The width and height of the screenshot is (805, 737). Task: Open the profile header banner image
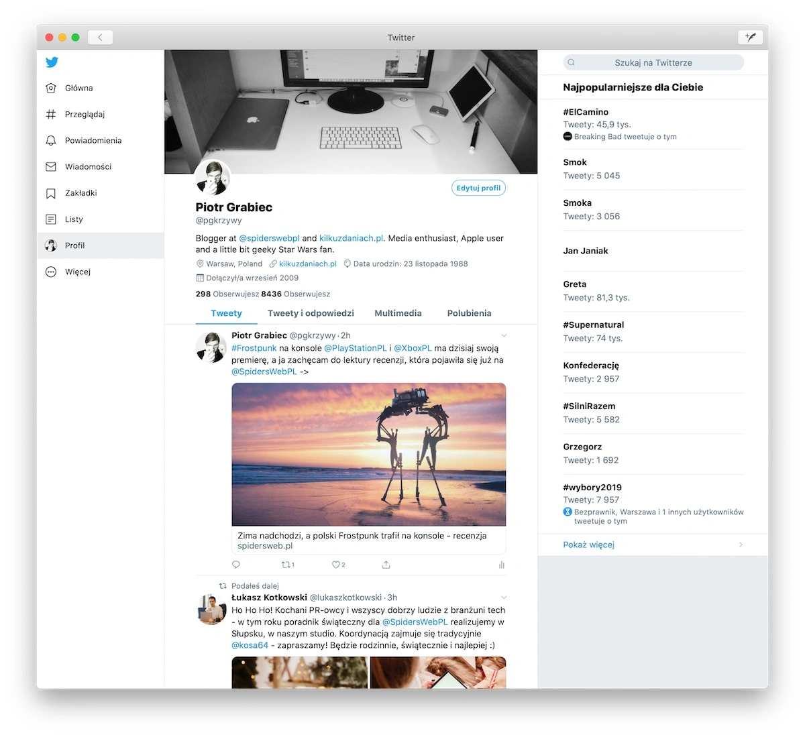point(351,111)
